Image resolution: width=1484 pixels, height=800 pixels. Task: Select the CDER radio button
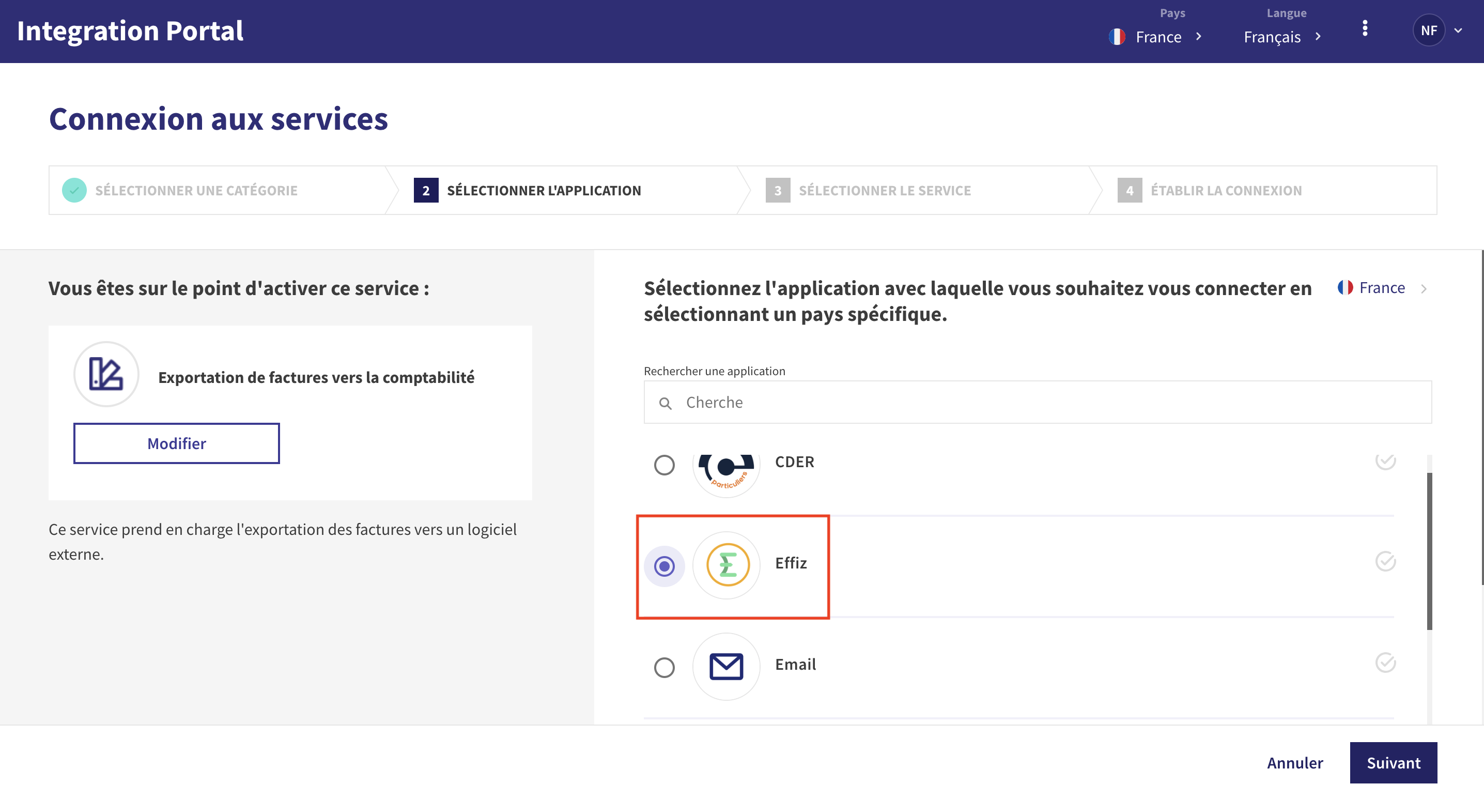tap(663, 465)
